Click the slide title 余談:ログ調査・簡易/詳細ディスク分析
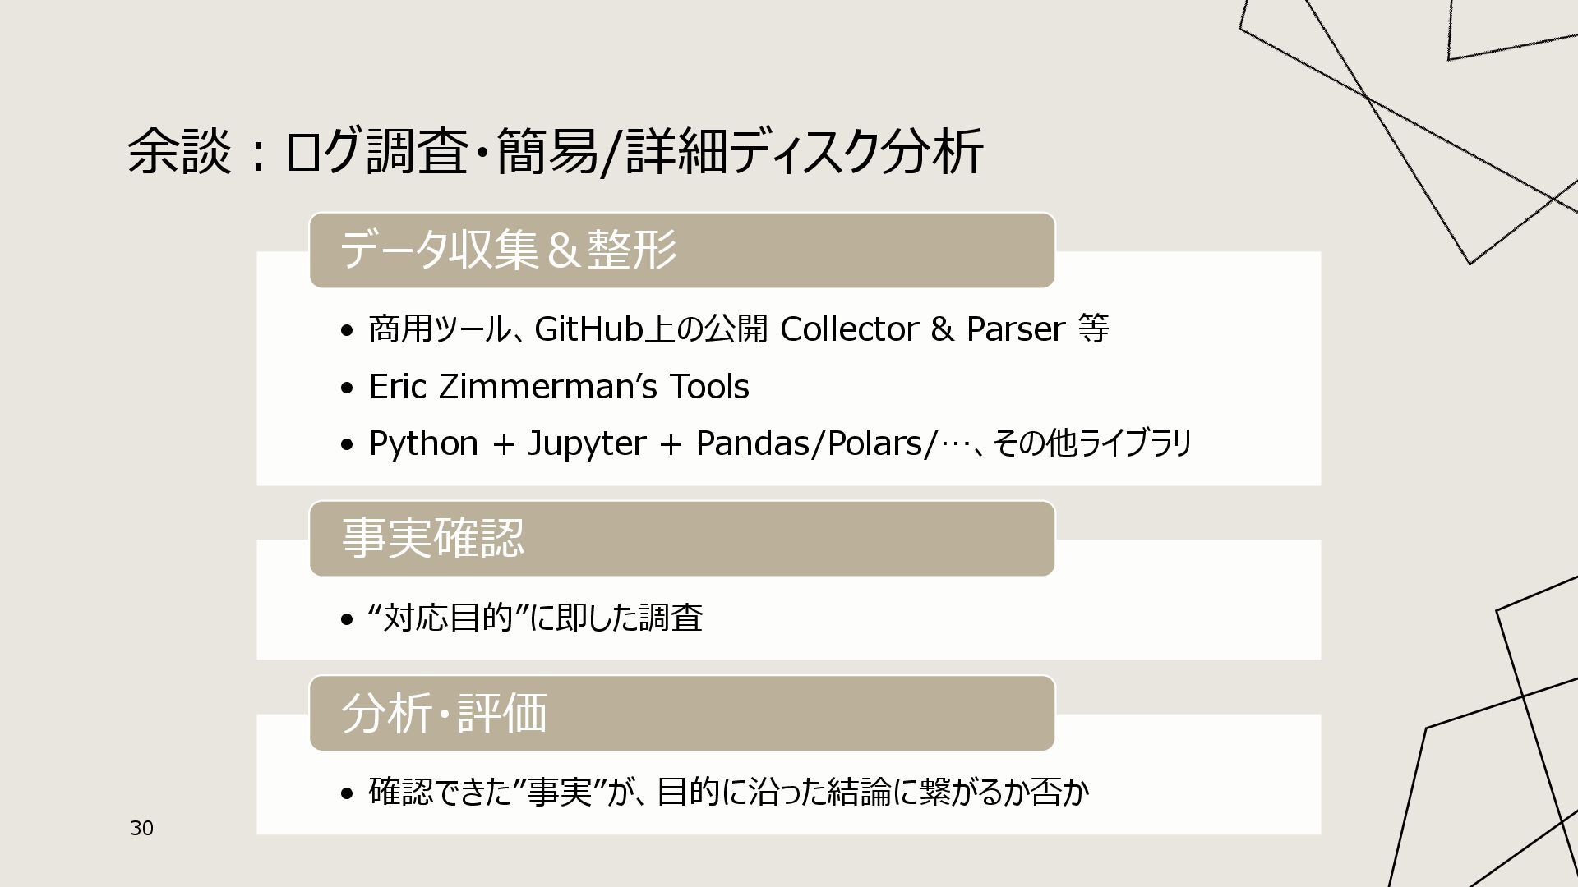Image resolution: width=1578 pixels, height=887 pixels. [x=556, y=152]
